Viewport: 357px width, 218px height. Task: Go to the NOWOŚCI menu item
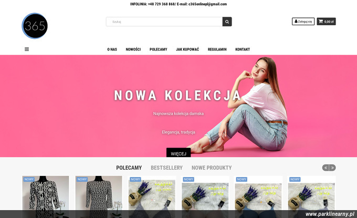[133, 49]
